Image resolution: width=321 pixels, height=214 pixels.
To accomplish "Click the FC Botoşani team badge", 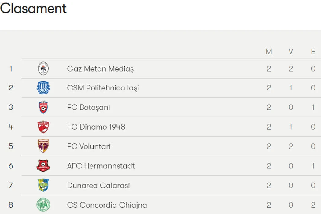I will coord(43,107).
